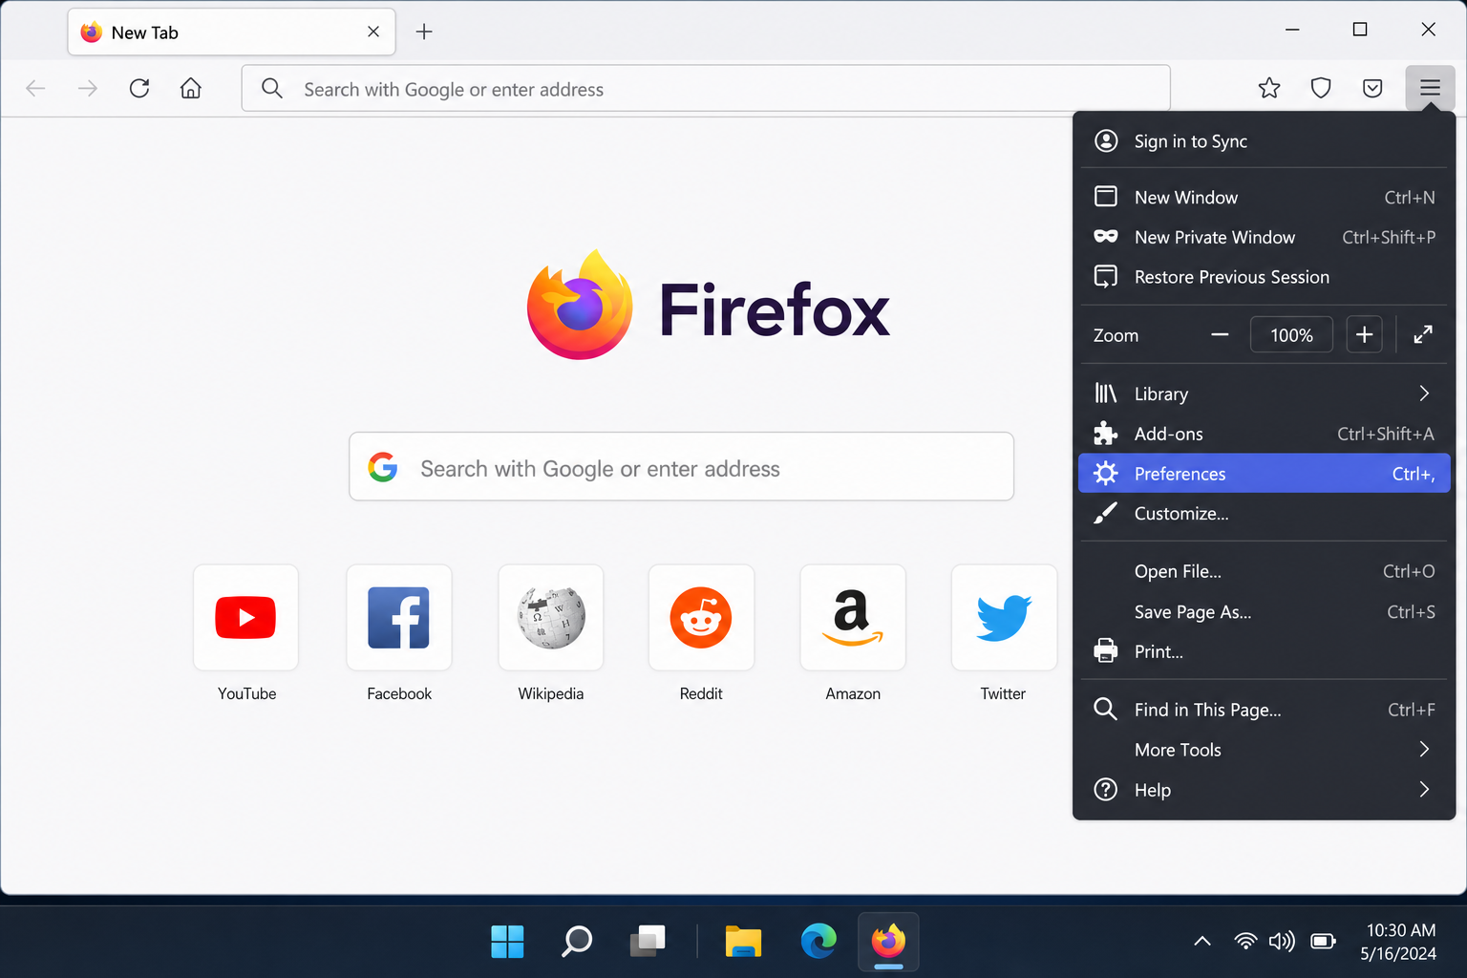1467x978 pixels.
Task: Open the clock showing 10:30 AM
Action: click(x=1399, y=942)
